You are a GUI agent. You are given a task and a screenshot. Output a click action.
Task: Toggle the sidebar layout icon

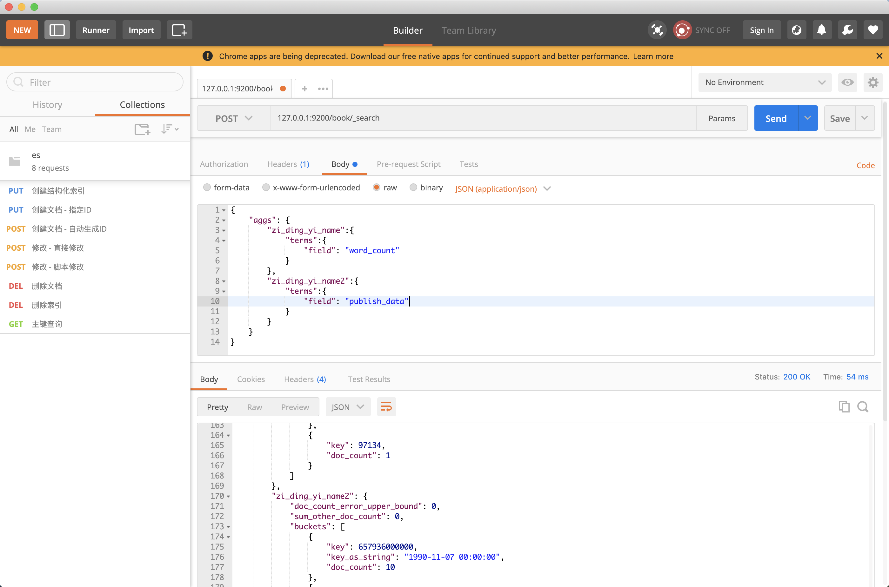(x=57, y=30)
